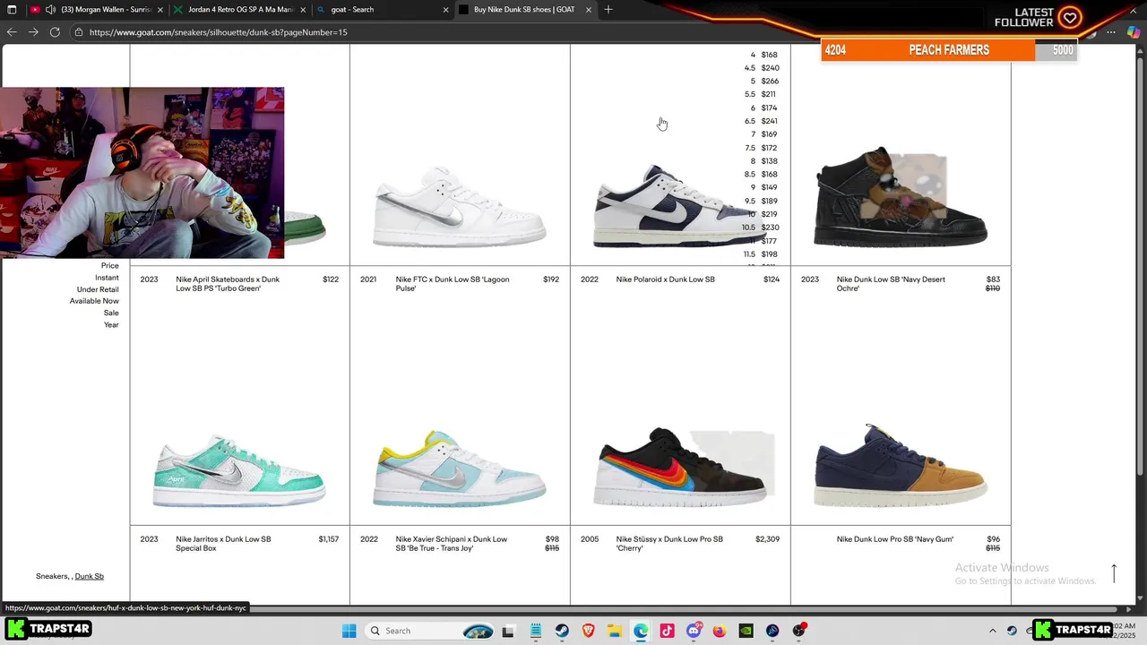Open Task View on the taskbar
The width and height of the screenshot is (1147, 645).
pos(508,631)
